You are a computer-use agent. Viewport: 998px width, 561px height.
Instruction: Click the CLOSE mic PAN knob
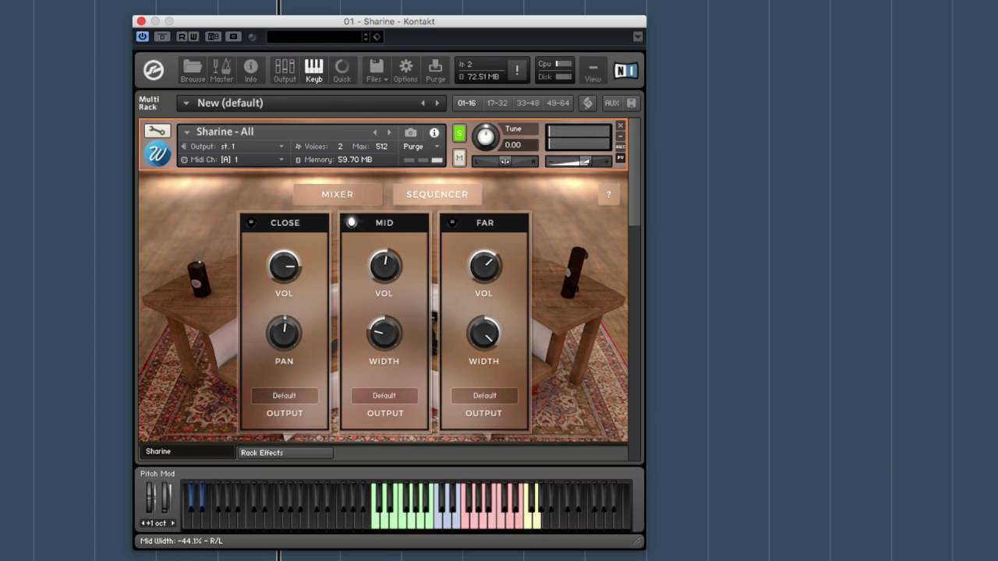point(285,333)
